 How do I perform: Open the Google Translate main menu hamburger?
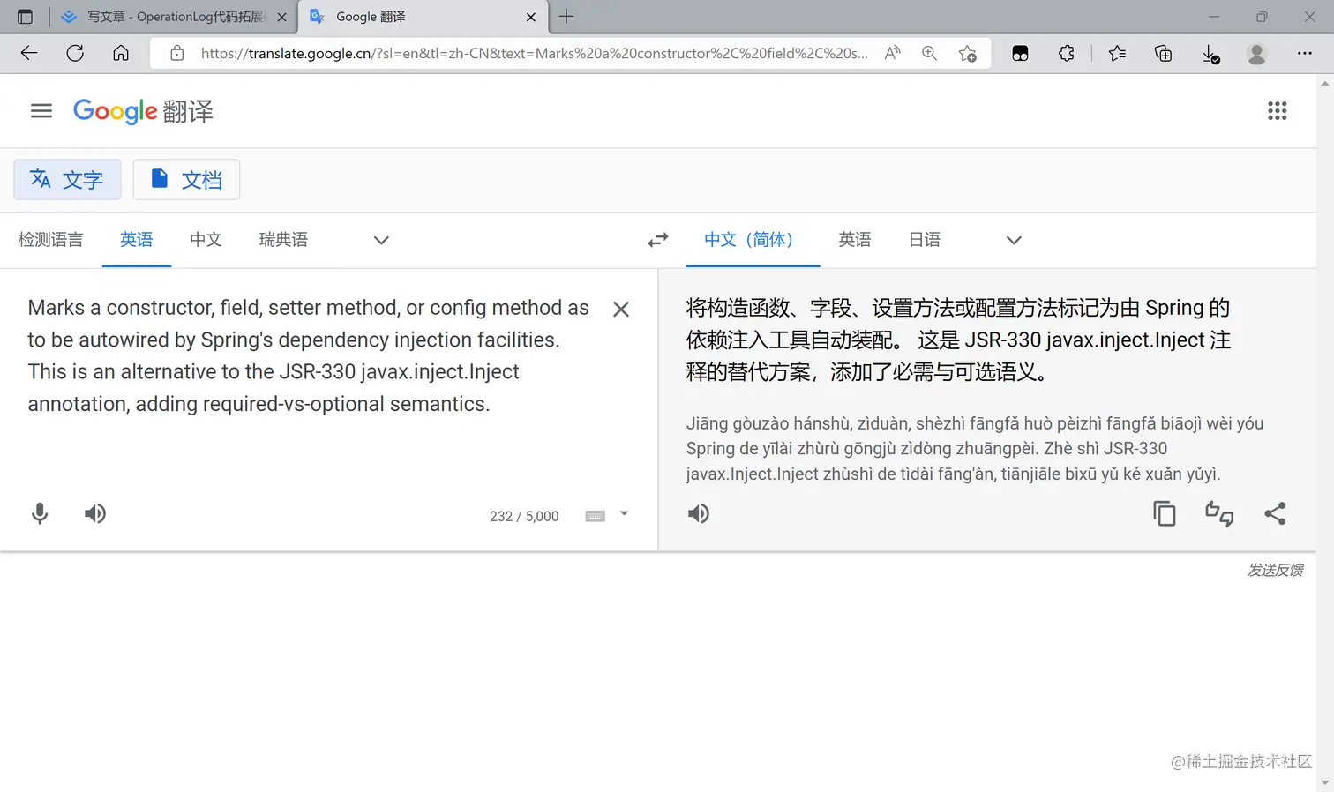(41, 111)
